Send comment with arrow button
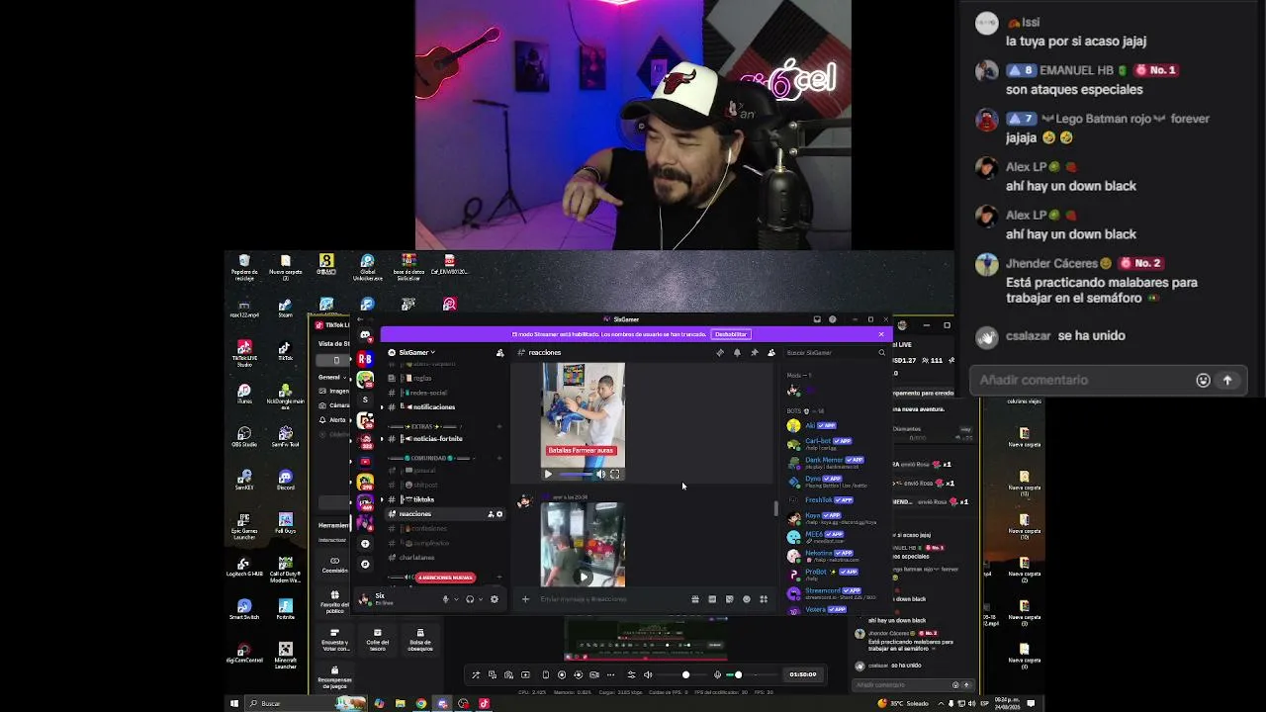The height and width of the screenshot is (712, 1266). 1227,381
